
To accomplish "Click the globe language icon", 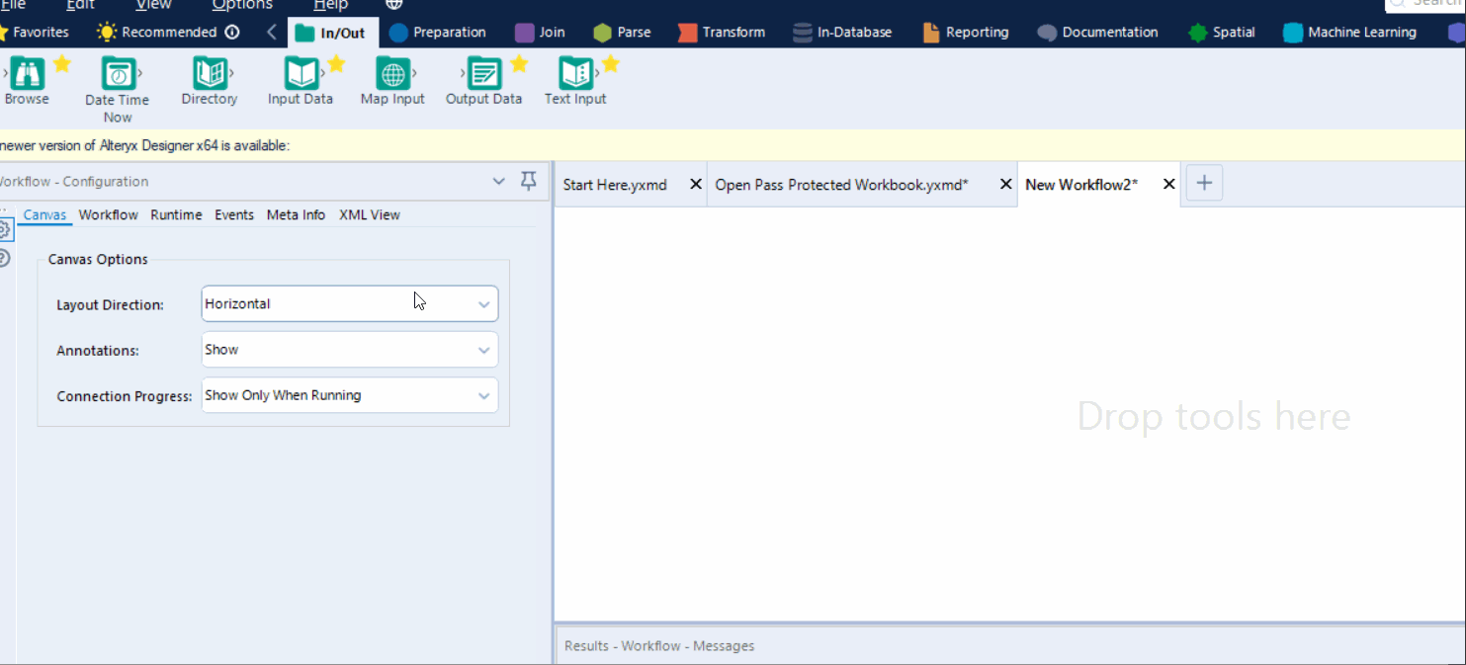I will (393, 5).
